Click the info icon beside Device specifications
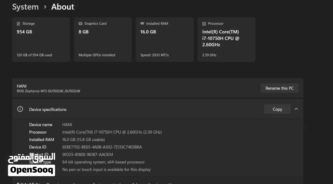Image resolution: width=333 pixels, height=184 pixels. (20, 109)
